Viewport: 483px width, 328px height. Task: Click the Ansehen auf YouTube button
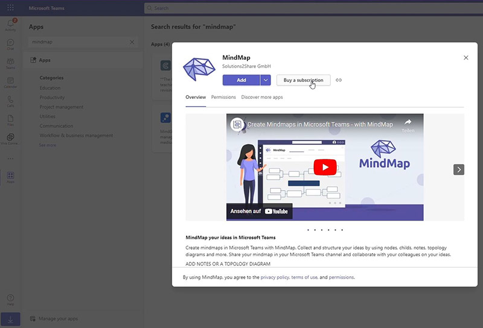point(260,212)
